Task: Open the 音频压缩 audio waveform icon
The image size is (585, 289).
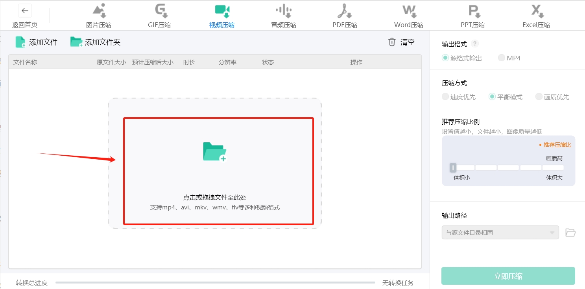Action: point(283,11)
